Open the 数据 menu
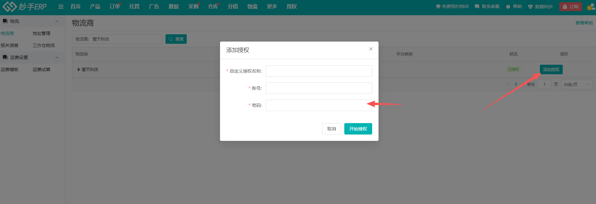596x204 pixels. pos(174,6)
